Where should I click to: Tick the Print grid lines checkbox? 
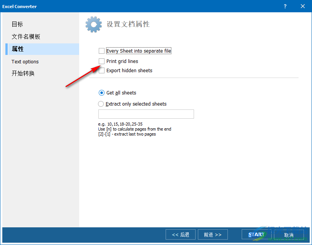point(101,61)
